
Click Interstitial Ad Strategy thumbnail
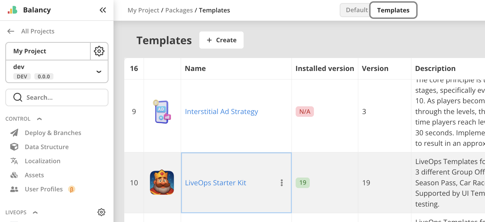(162, 112)
